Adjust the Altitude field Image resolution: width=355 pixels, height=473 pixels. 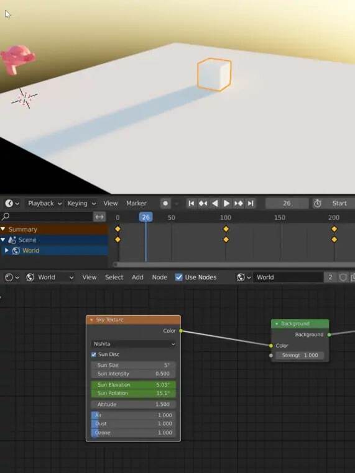pyautogui.click(x=133, y=405)
